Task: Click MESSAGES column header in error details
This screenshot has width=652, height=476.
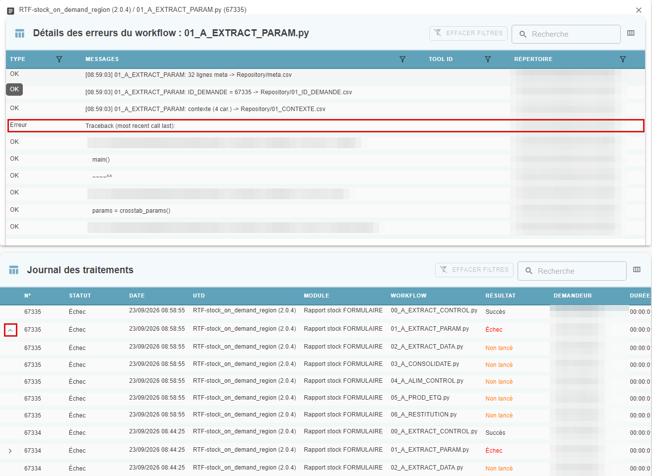Action: point(102,59)
